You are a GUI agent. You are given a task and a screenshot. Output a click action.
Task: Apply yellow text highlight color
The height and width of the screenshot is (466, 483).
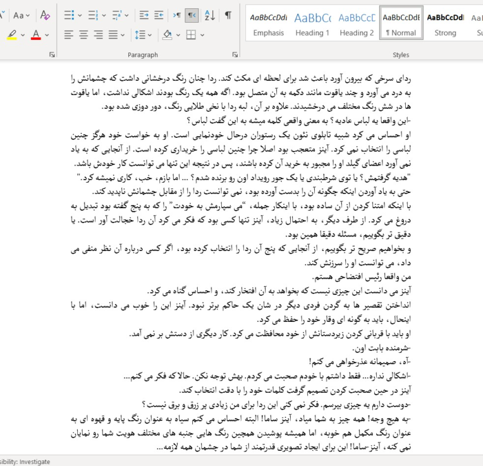(x=12, y=35)
